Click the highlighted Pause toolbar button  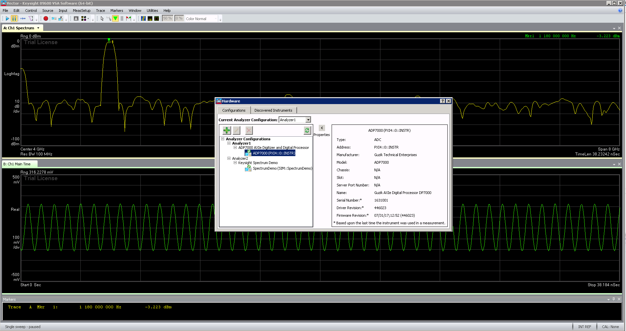[14, 18]
